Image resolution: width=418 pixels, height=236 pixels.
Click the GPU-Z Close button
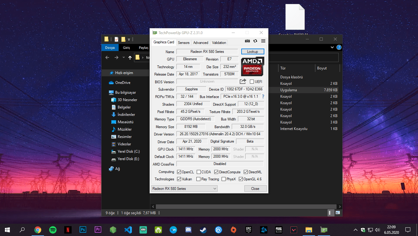point(255,189)
